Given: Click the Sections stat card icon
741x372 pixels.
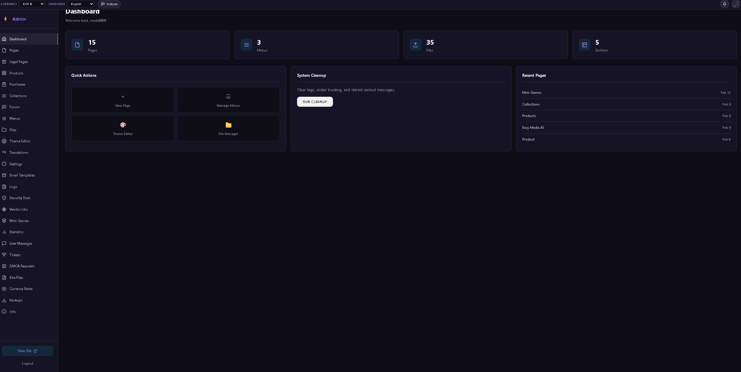Looking at the screenshot, I should (584, 45).
